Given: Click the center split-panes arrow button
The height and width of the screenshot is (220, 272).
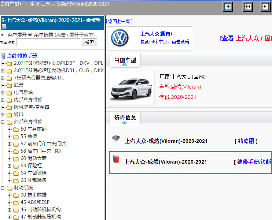Looking at the screenshot, I should [248, 7].
